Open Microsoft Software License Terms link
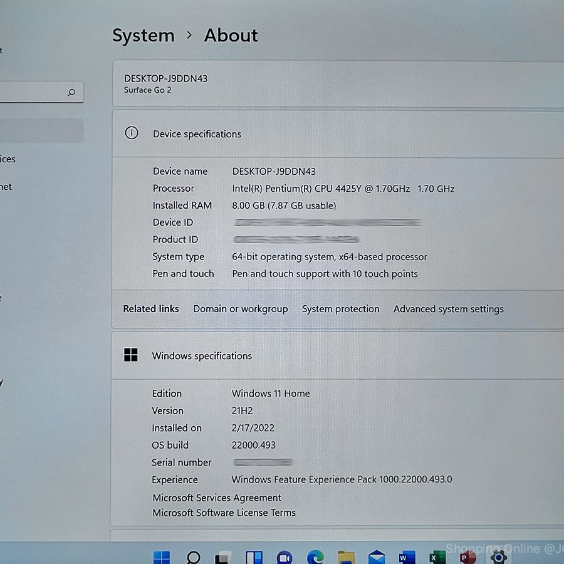Viewport: 564px width, 564px height. [224, 513]
